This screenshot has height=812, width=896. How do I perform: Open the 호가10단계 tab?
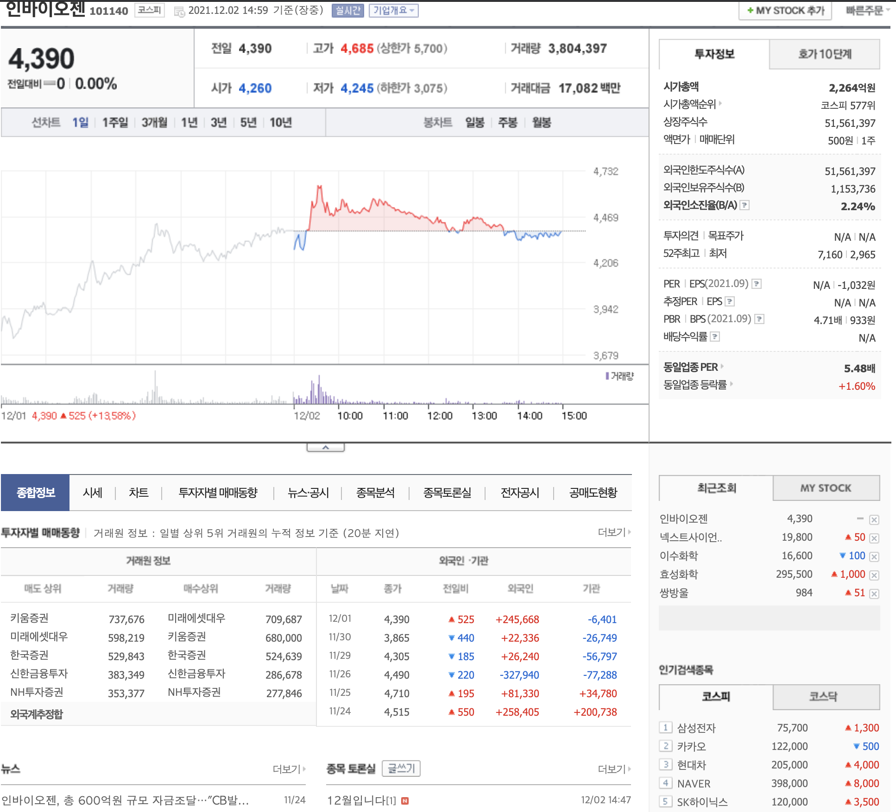click(x=824, y=54)
